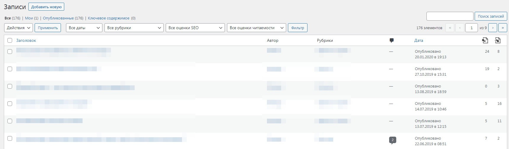Open the 2 comments bubble badge
The width and height of the screenshot is (509, 149).
click(392, 140)
